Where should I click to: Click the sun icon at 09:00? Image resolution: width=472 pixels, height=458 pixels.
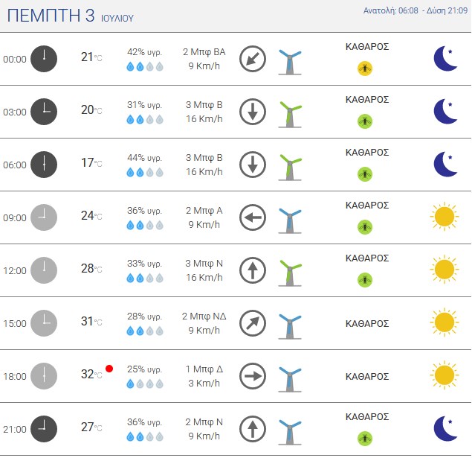[444, 217]
